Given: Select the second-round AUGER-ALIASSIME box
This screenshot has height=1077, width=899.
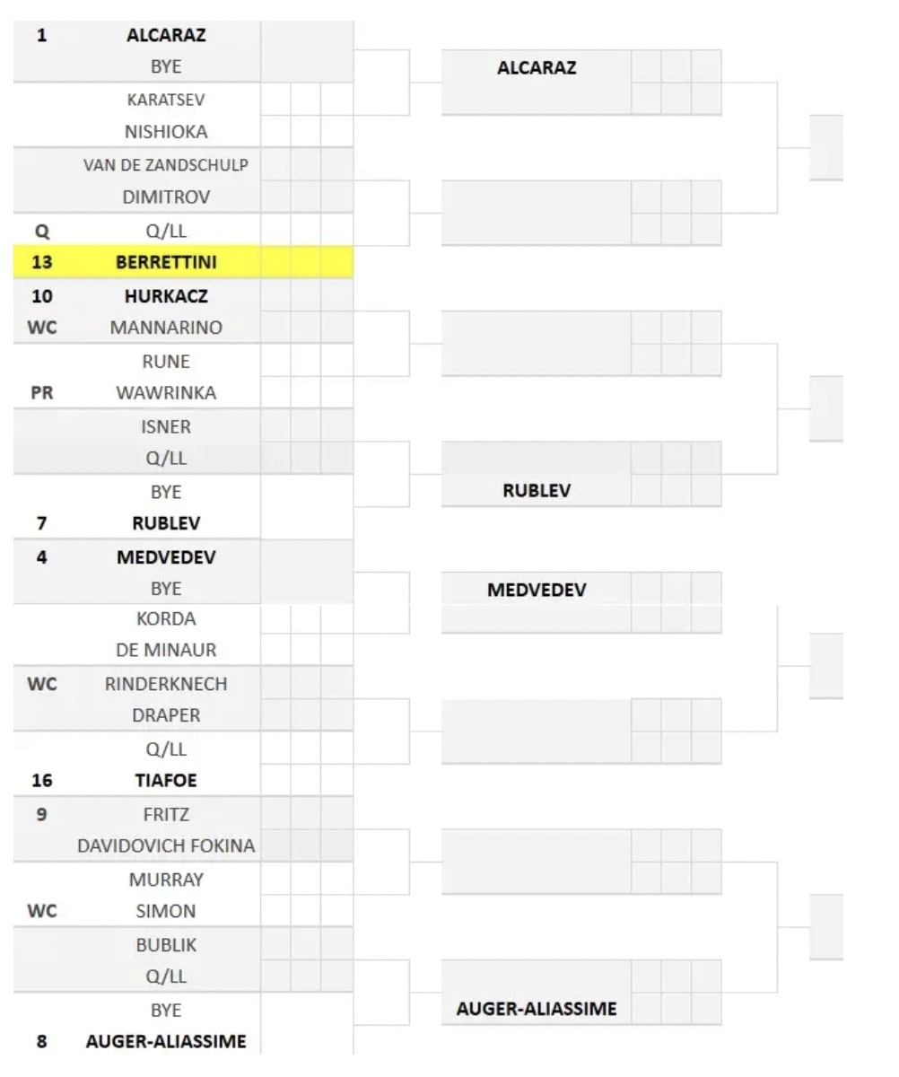Looking at the screenshot, I should click(537, 1009).
